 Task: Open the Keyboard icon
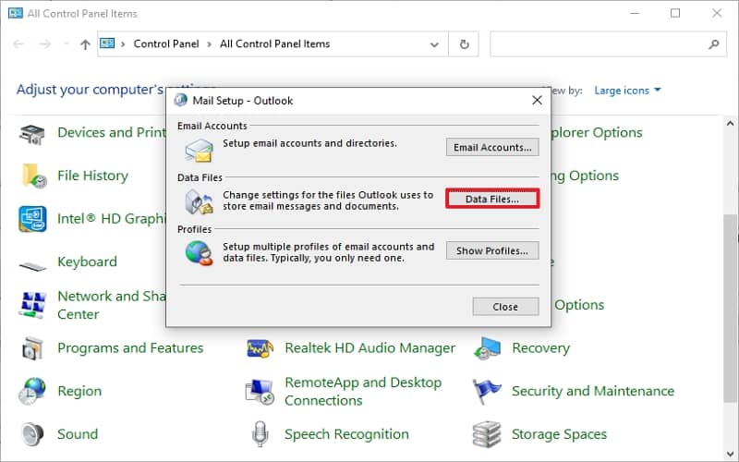click(x=32, y=266)
